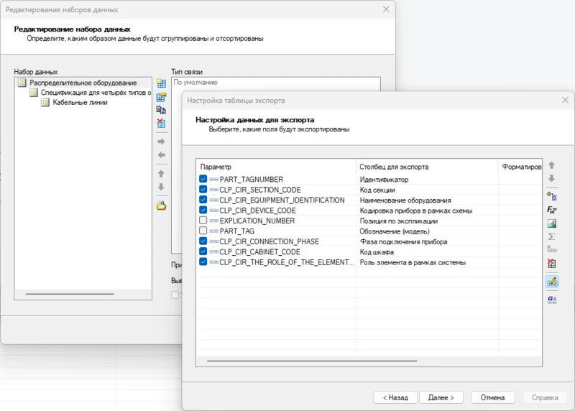The width and height of the screenshot is (575, 411).
Task: Uncheck the PART_TAGNUMBER checkbox
Action: pos(203,180)
